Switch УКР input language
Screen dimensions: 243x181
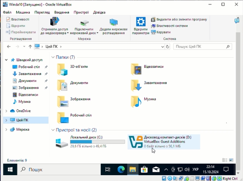[x=195, y=169]
